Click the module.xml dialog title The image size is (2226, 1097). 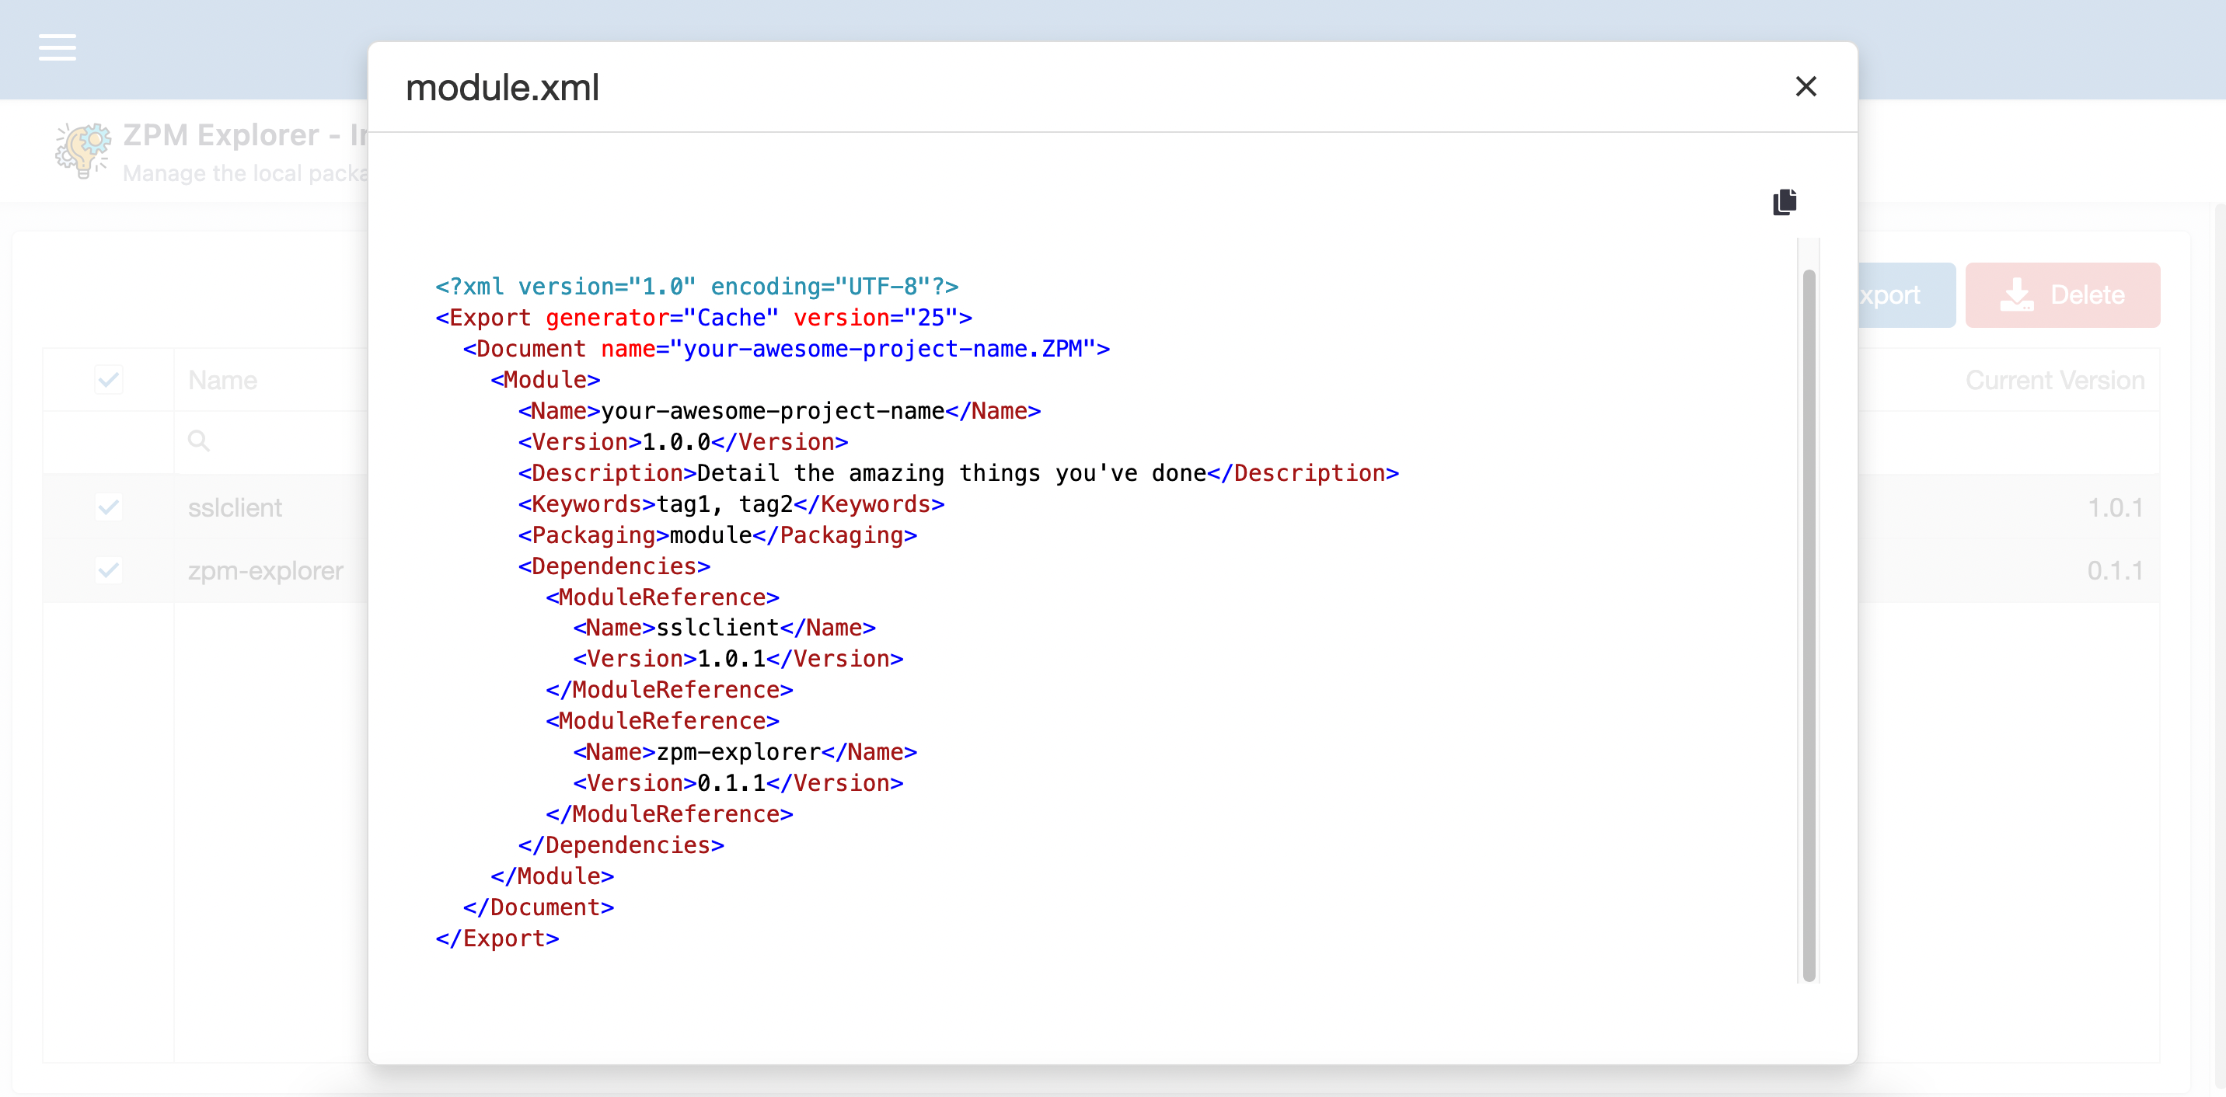pyautogui.click(x=502, y=87)
